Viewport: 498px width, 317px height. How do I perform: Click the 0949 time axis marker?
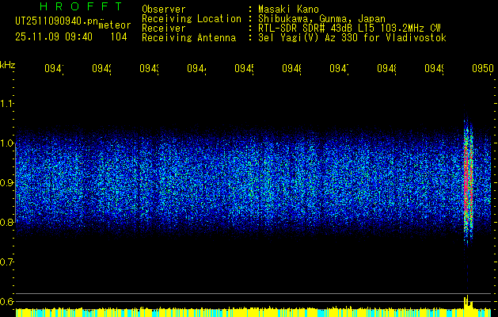coord(434,69)
